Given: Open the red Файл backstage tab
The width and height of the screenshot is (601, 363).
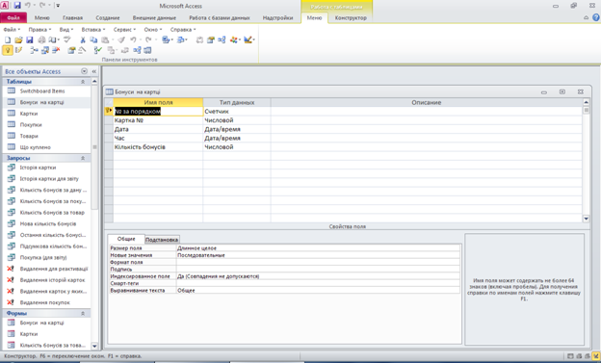Looking at the screenshot, I should coord(13,17).
